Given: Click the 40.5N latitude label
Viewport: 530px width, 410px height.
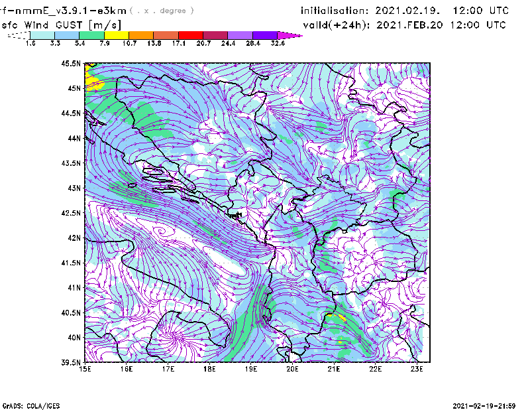Looking at the screenshot, I should [72, 312].
